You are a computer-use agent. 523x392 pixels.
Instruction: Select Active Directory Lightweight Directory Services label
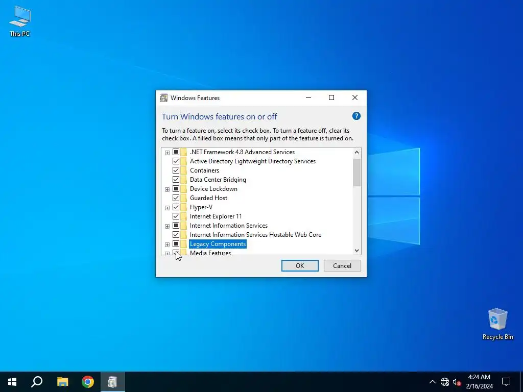pos(252,161)
